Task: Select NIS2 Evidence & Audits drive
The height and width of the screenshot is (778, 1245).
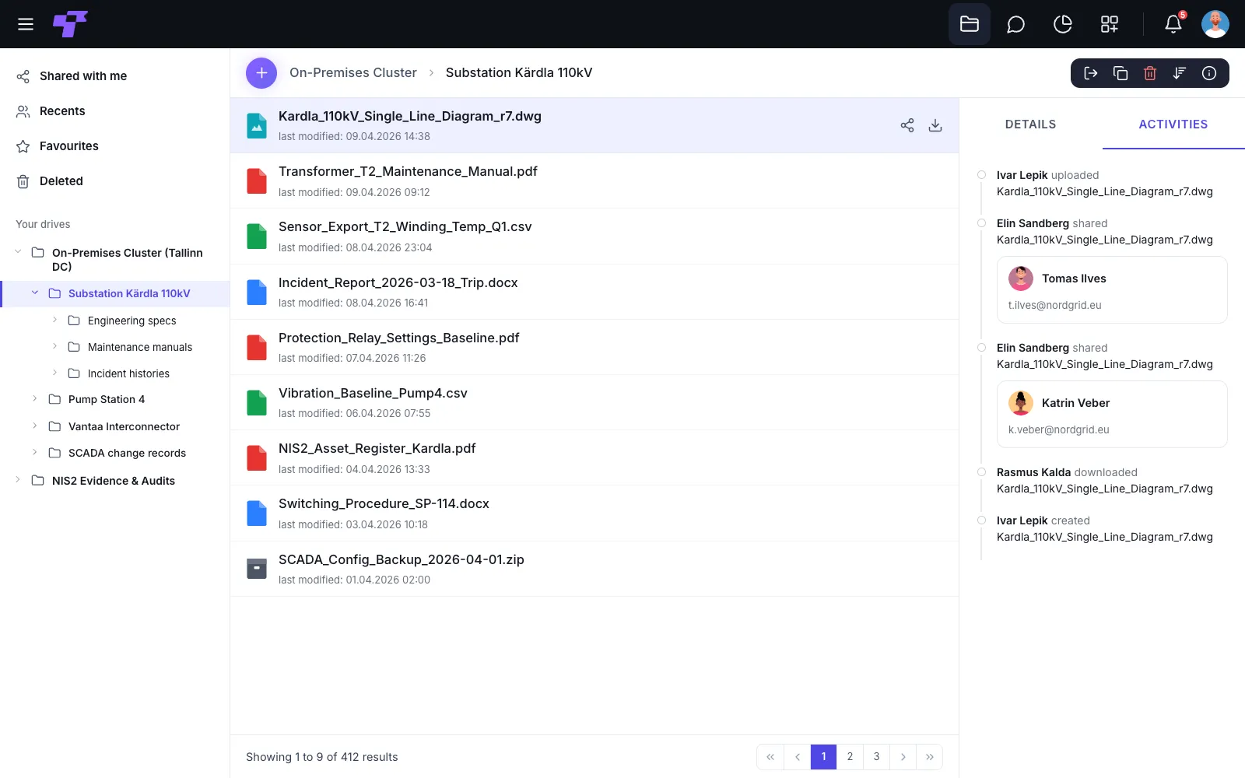Action: click(x=114, y=481)
